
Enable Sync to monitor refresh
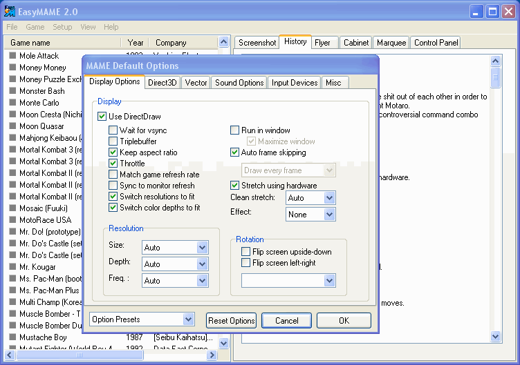coord(113,186)
